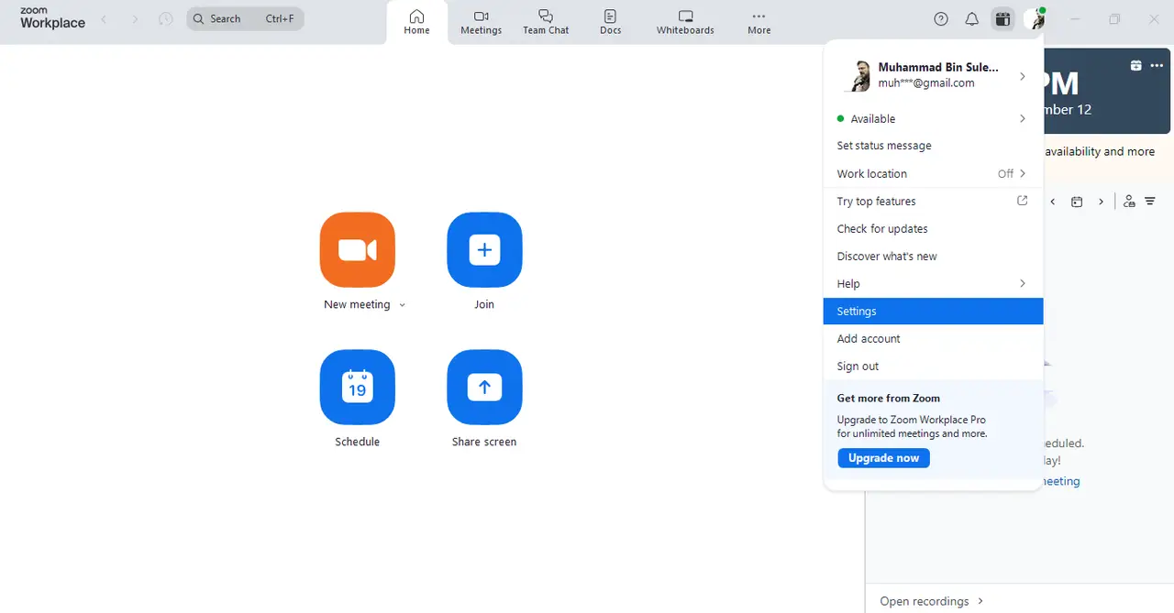This screenshot has height=613, width=1174.
Task: Open the calendar filter lines icon
Action: tap(1150, 202)
